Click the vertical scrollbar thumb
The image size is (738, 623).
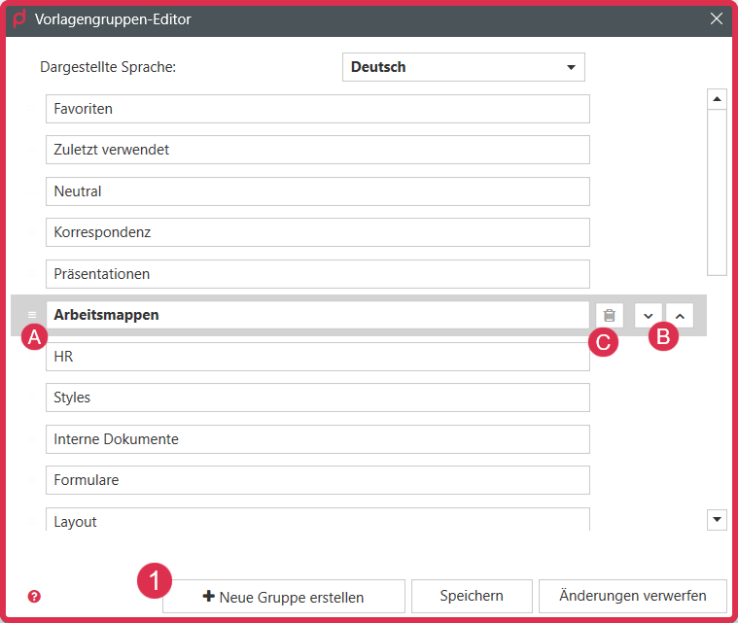[717, 192]
